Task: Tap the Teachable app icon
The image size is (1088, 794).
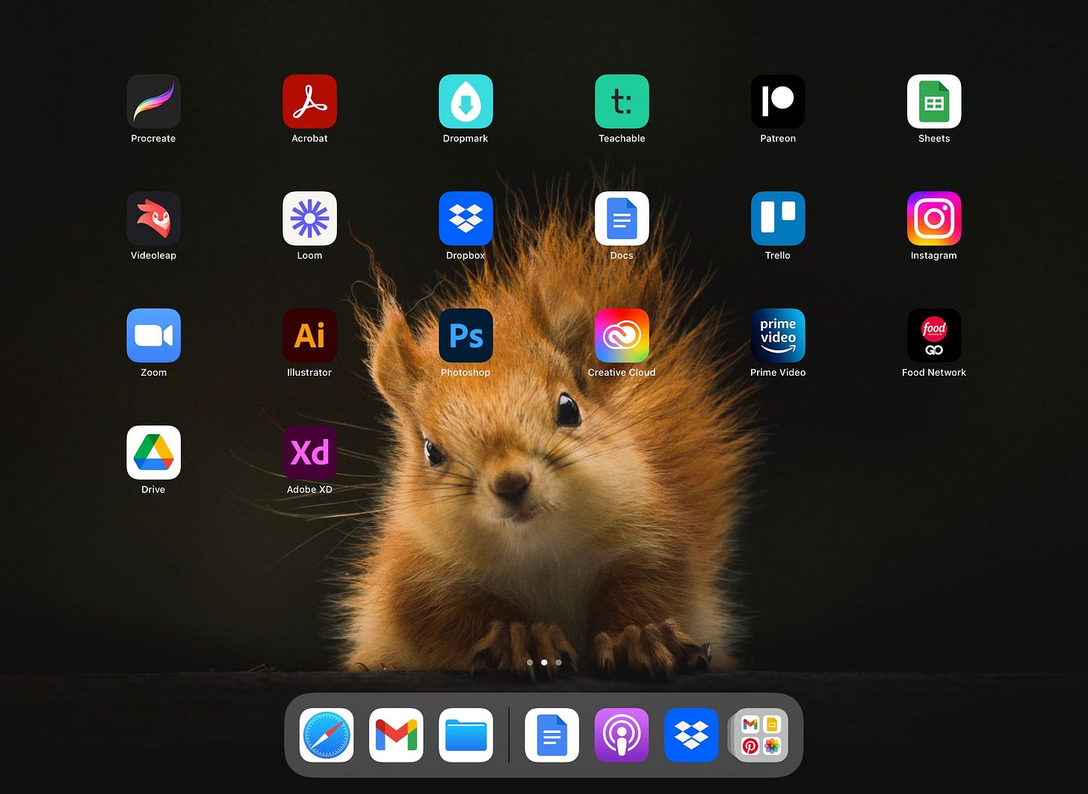Action: (x=622, y=102)
